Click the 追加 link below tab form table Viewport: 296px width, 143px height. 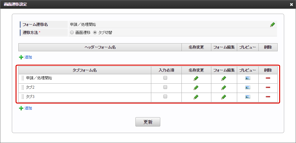click(x=28, y=108)
